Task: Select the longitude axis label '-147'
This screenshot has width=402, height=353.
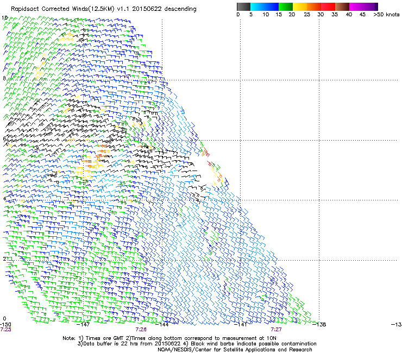Action: [84, 325]
